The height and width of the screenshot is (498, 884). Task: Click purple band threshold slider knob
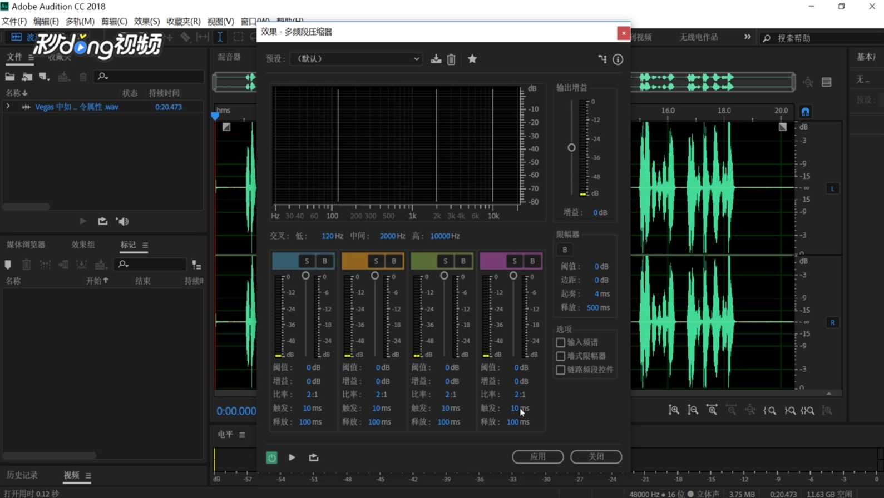pos(513,276)
